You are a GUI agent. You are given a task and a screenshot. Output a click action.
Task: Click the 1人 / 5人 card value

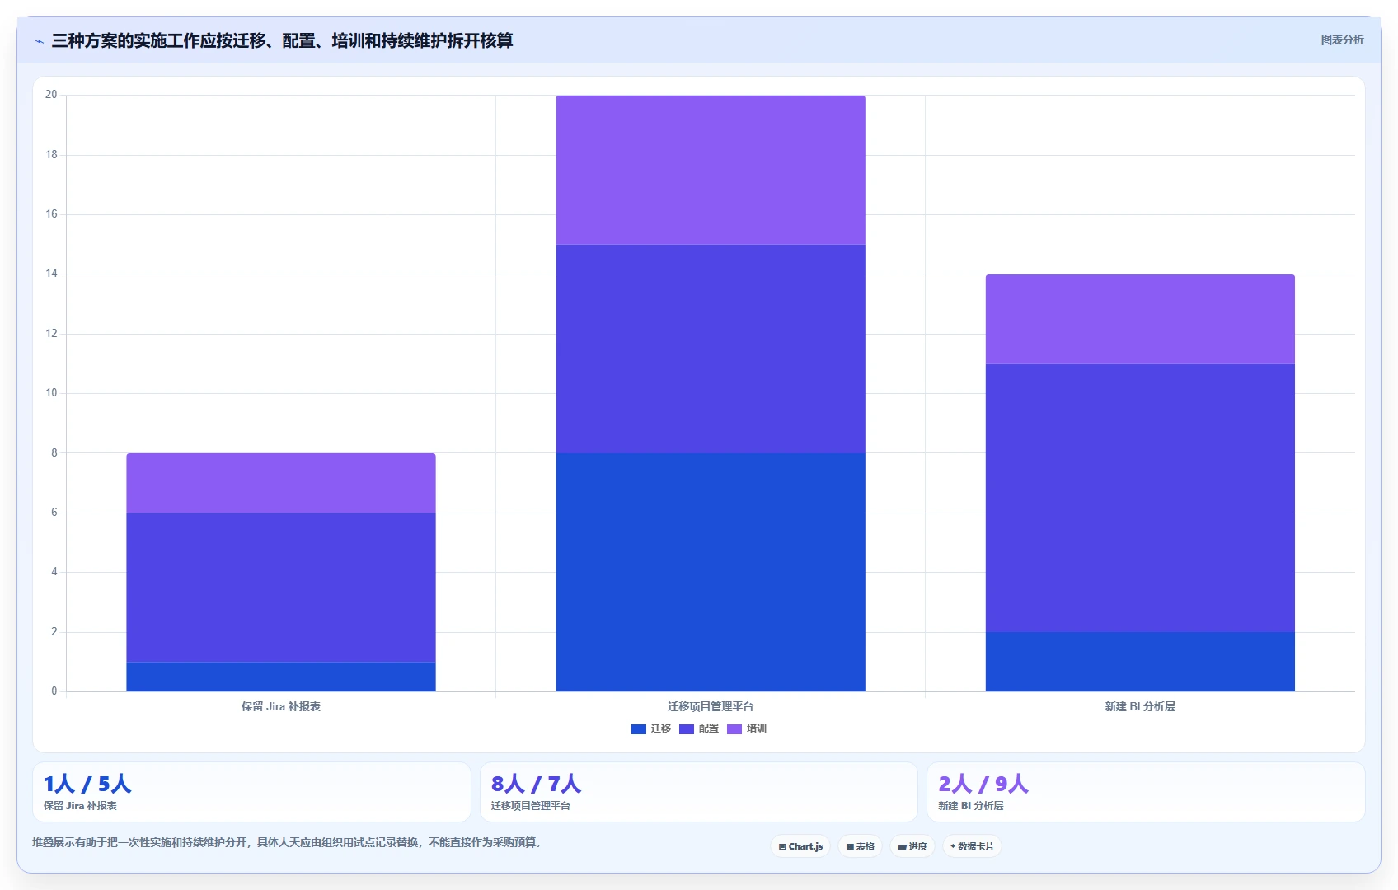click(x=87, y=784)
